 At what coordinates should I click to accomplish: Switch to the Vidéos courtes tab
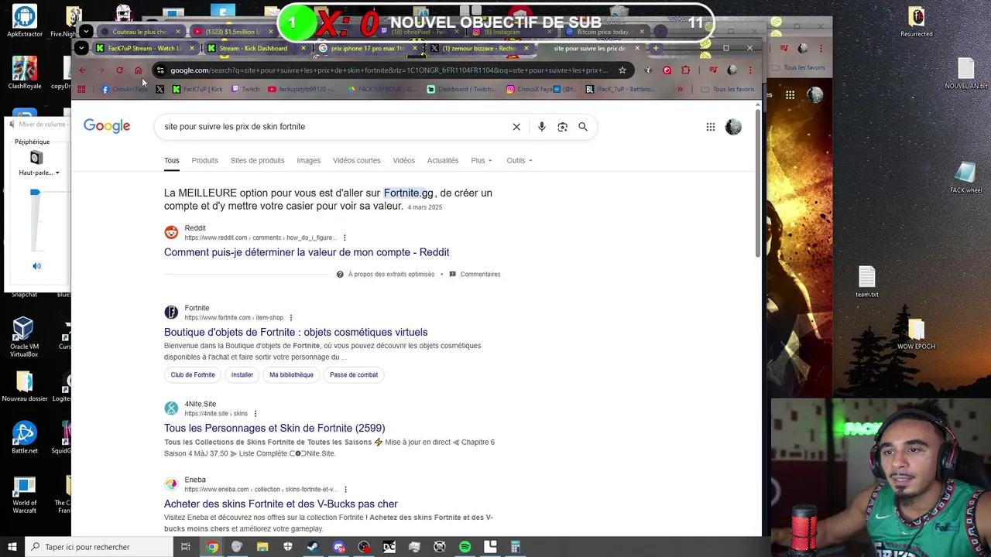pyautogui.click(x=356, y=160)
